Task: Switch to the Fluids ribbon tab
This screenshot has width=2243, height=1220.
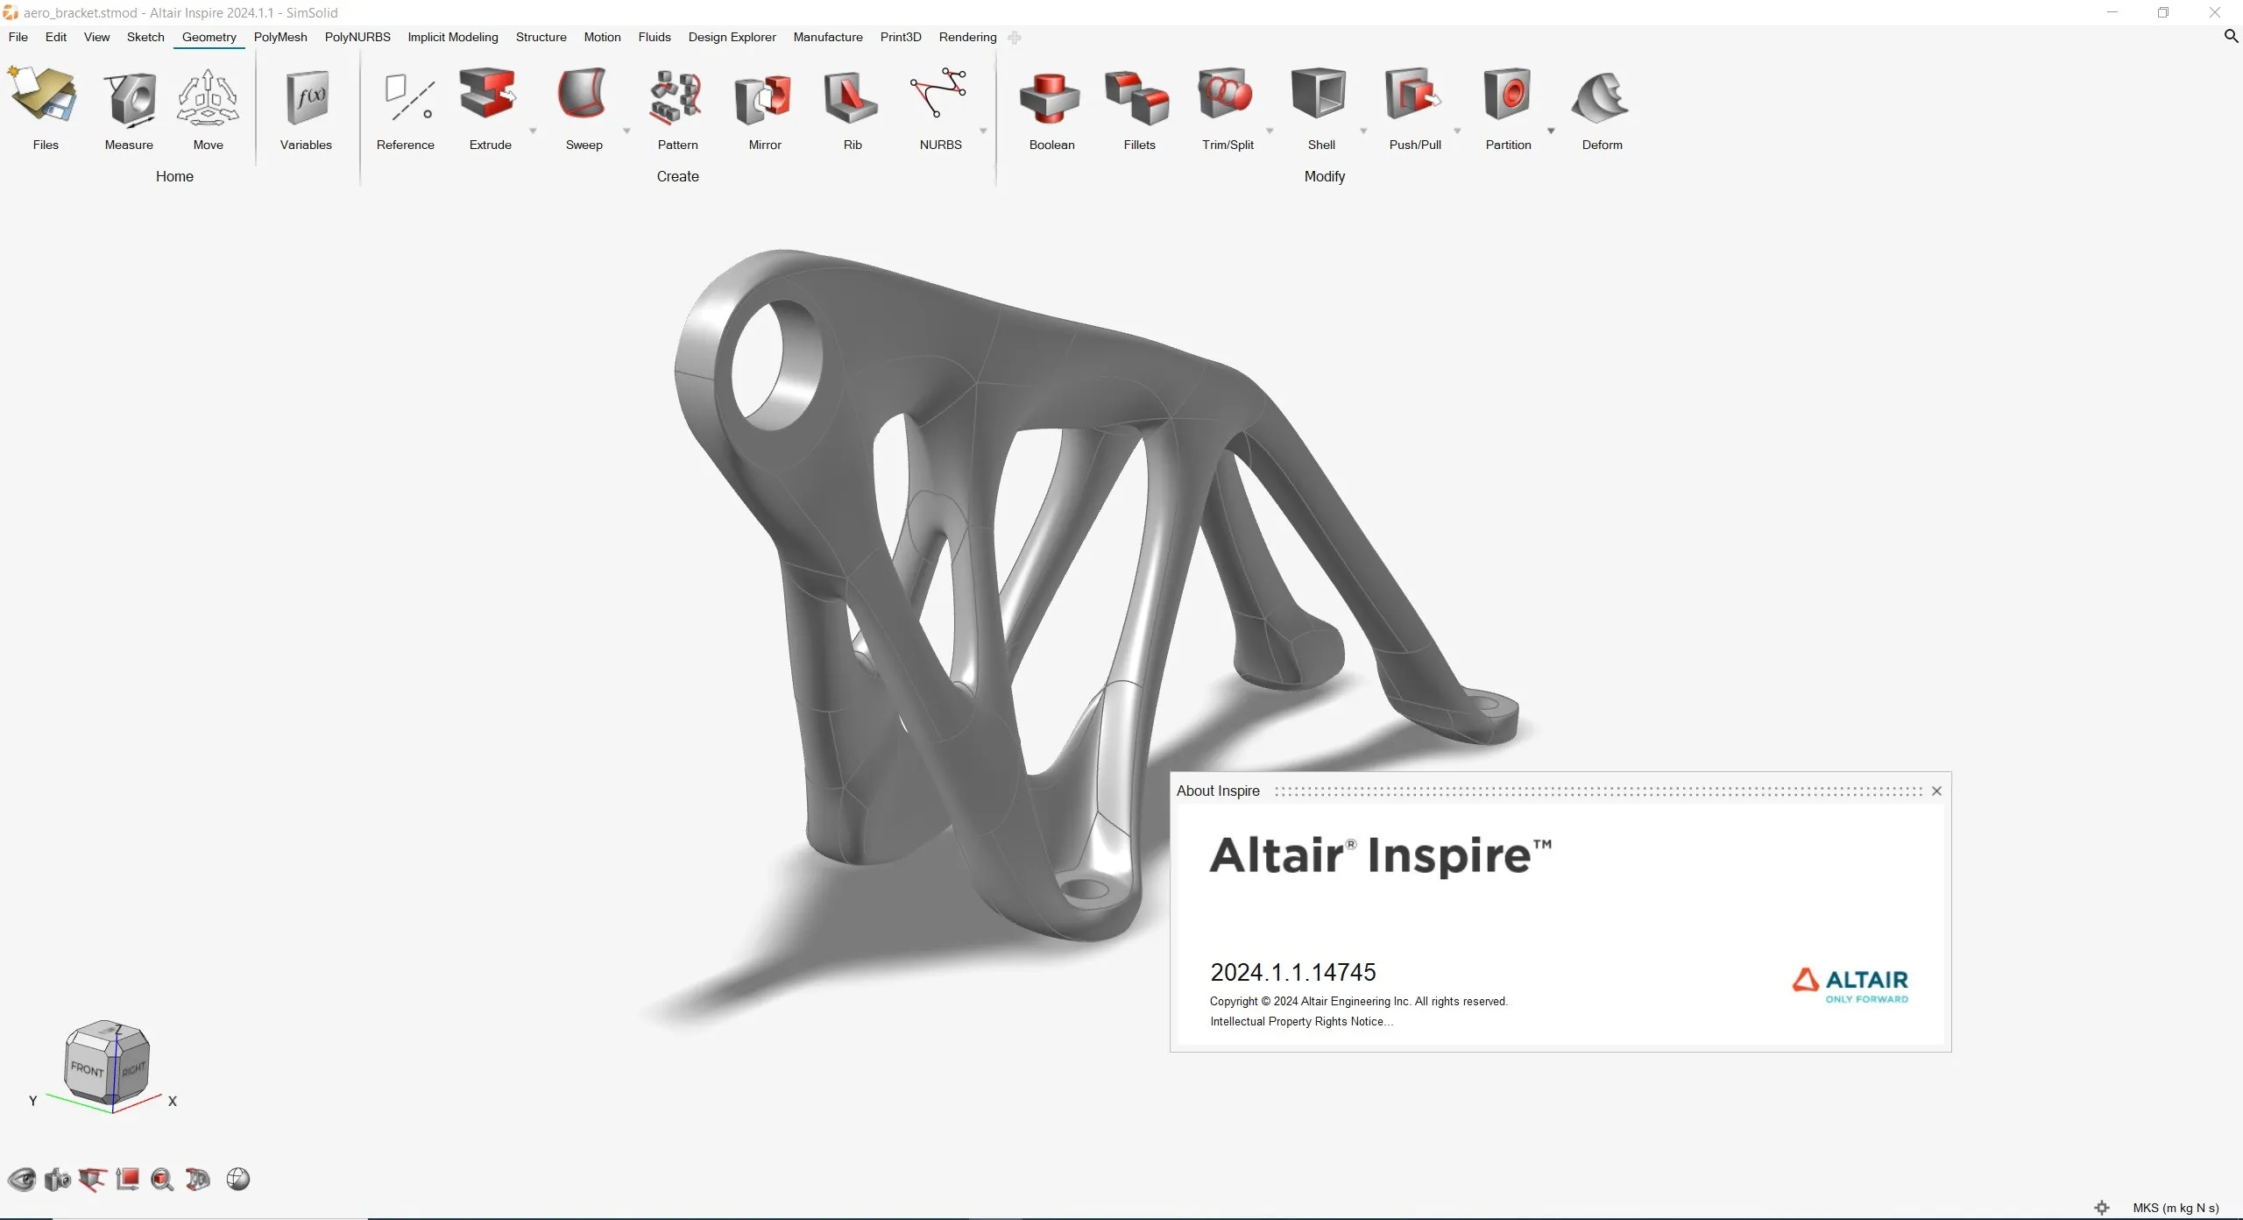Action: click(655, 37)
